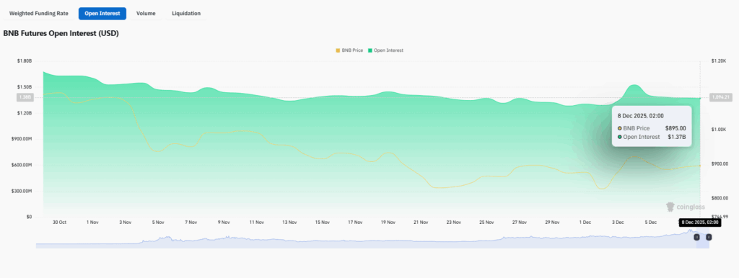
Task: Click the $300.00M left axis label
Action: (x=22, y=191)
